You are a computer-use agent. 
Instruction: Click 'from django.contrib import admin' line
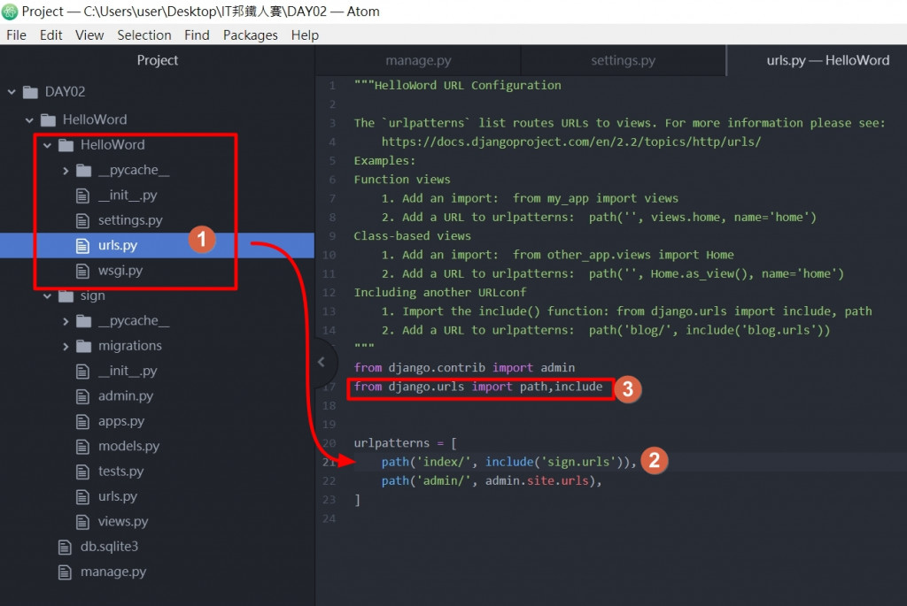click(464, 368)
